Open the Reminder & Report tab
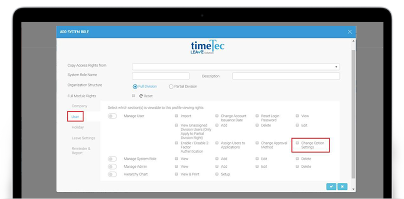Screen dimensions: 404x199 pos(81,151)
